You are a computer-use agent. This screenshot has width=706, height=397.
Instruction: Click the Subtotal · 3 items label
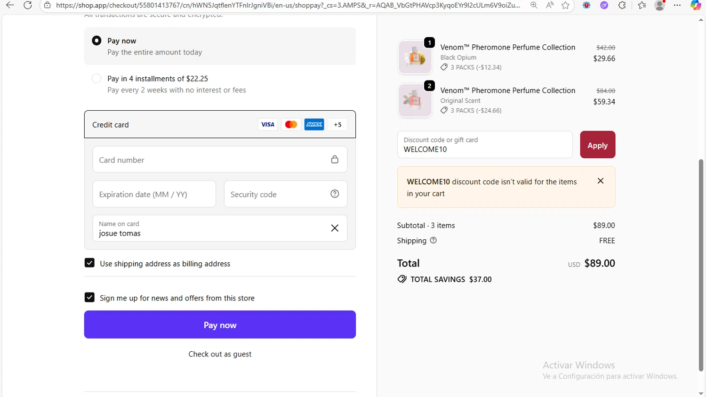point(426,226)
